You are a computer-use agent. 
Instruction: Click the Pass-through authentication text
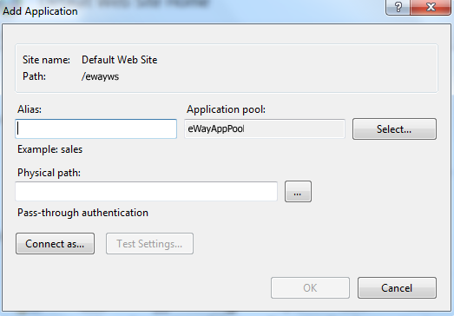pyautogui.click(x=82, y=213)
